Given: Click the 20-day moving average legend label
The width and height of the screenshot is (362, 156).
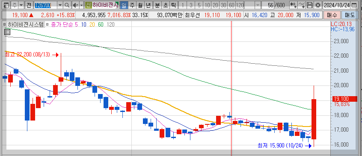Looking at the screenshot, I should tap(92, 24).
